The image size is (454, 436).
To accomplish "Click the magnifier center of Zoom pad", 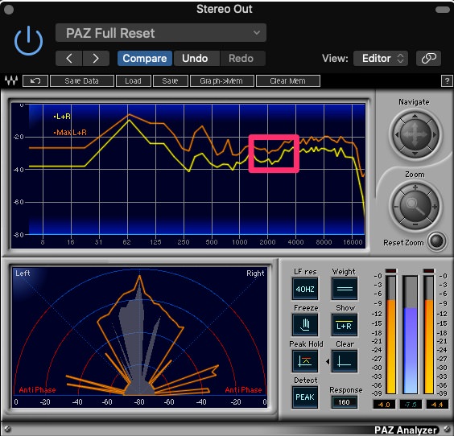I will pos(415,206).
